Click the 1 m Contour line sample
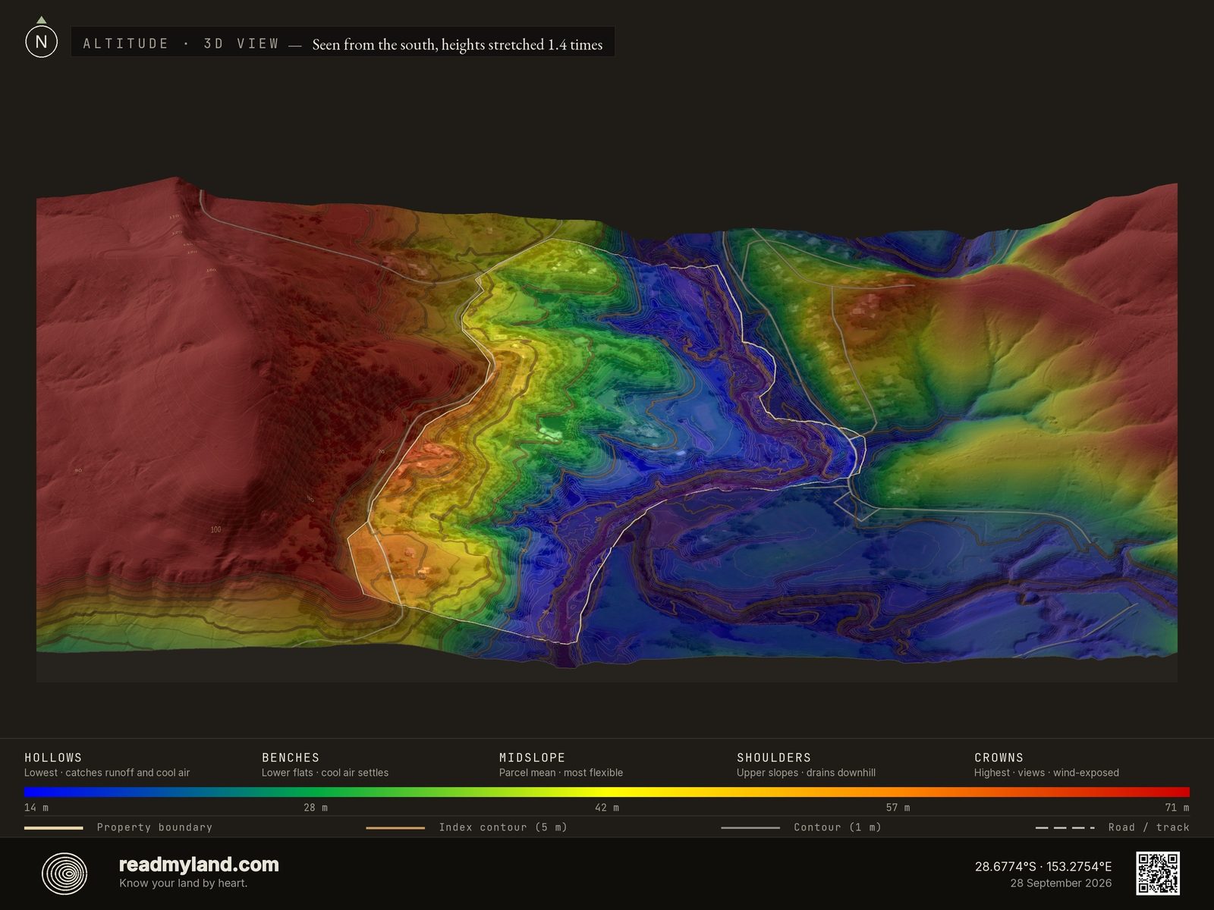 750,828
